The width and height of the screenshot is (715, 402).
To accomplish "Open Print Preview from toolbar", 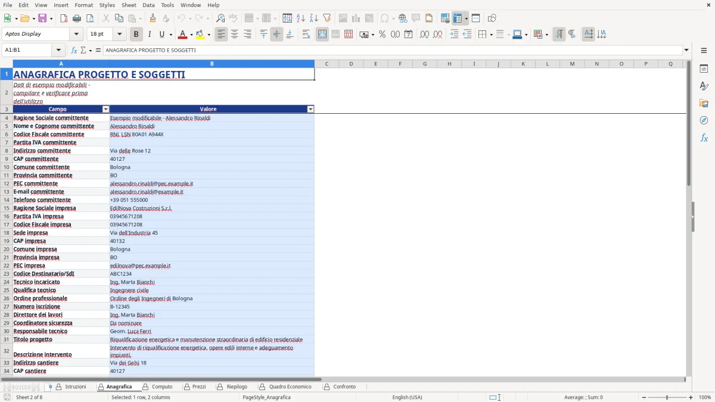I will [90, 18].
